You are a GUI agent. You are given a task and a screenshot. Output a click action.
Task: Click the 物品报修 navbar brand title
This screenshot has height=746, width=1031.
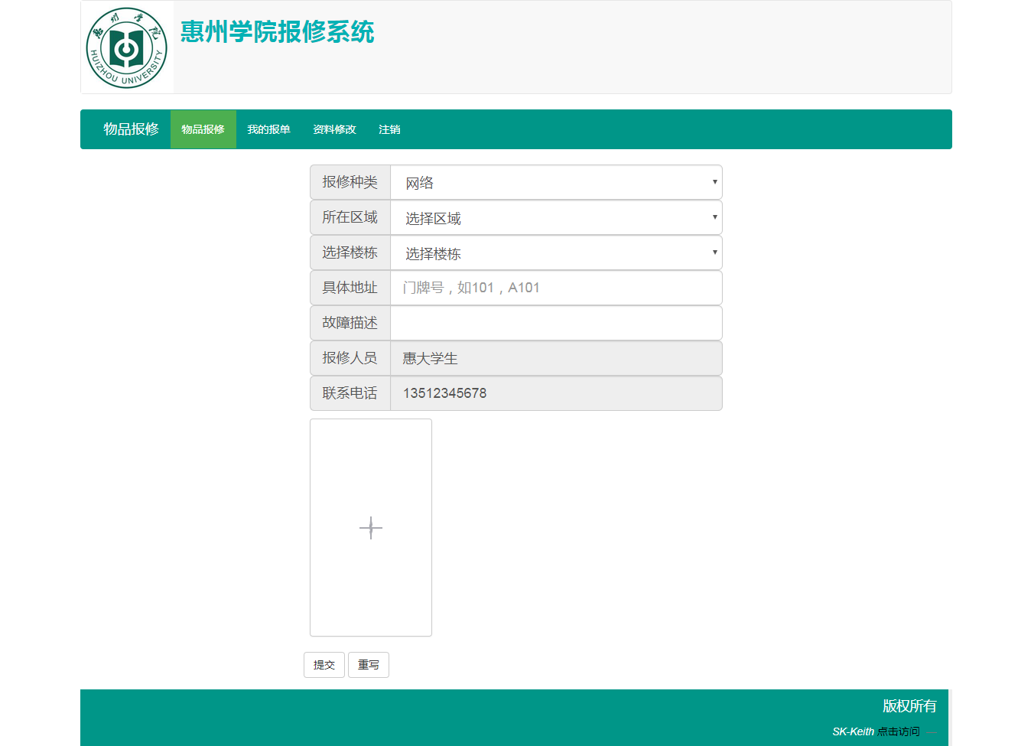131,129
